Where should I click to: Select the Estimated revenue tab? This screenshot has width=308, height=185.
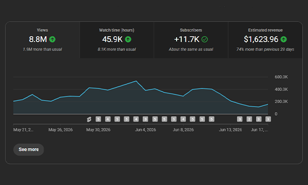[265, 40]
